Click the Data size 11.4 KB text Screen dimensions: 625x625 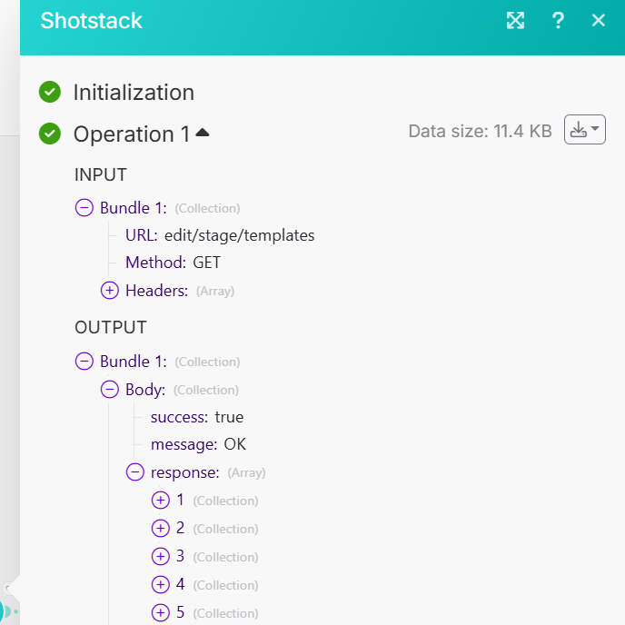481,131
